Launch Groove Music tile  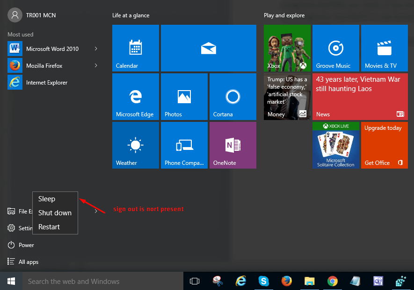[x=335, y=48]
